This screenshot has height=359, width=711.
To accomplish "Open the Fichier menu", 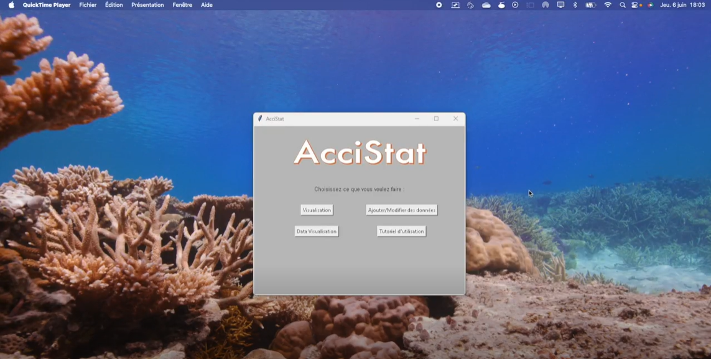I will 88,5.
